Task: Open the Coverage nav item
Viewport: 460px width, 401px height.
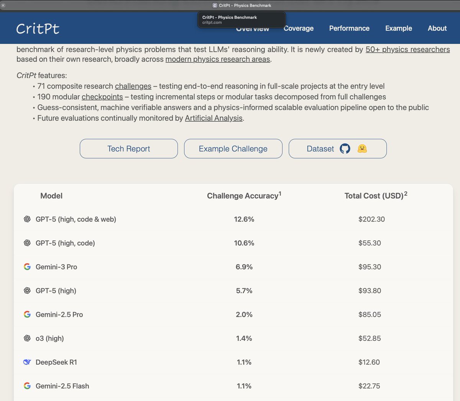Action: point(298,28)
